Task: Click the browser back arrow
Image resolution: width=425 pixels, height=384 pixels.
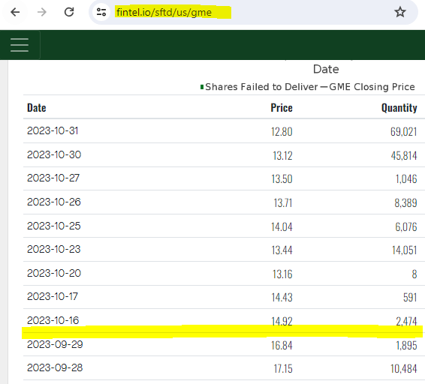Action: tap(15, 12)
